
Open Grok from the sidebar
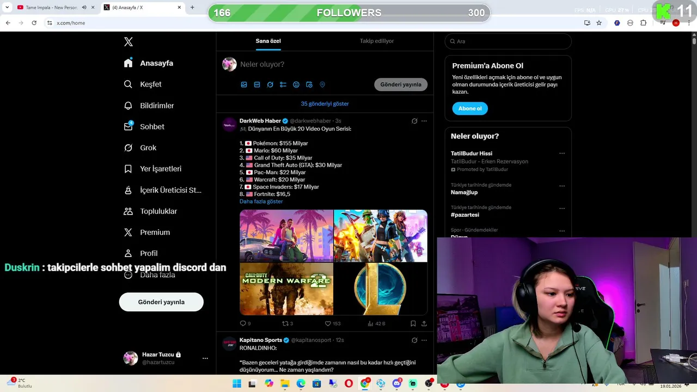140,148
